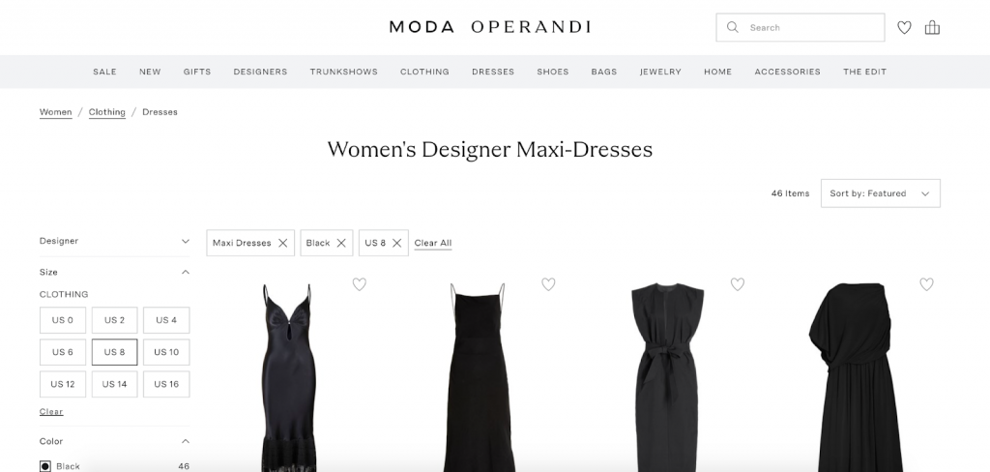Open the Trunkshows menu item
Viewport: 990px width, 472px height.
pyautogui.click(x=343, y=72)
